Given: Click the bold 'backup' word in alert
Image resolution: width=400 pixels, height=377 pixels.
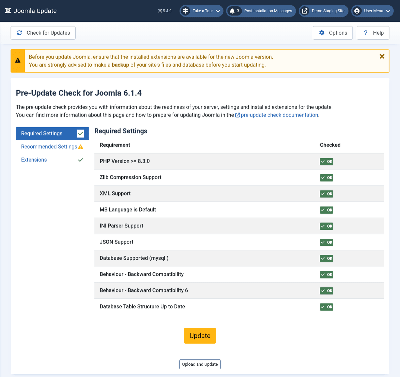Looking at the screenshot, I should point(120,65).
